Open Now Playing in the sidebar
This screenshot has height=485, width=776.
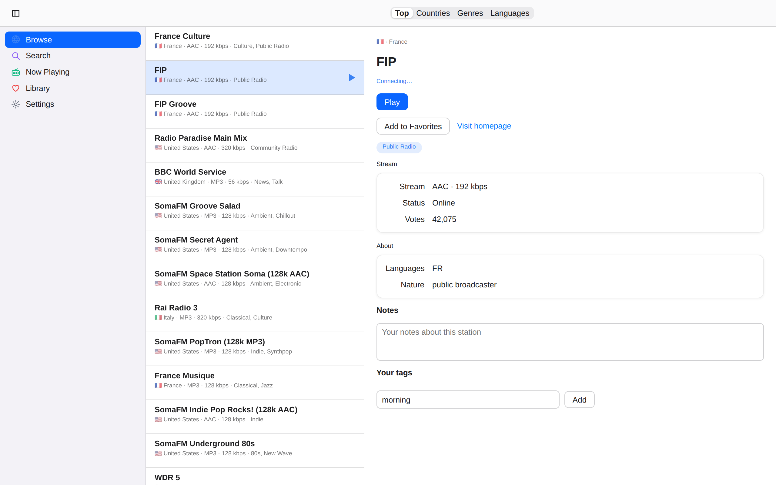pos(73,72)
